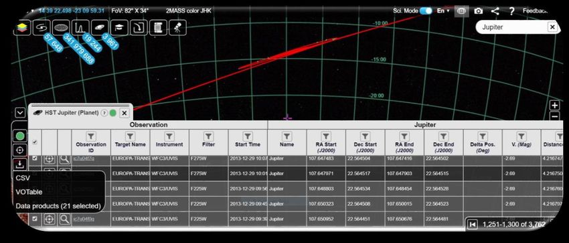This screenshot has height=243, width=569.
Task: Open the graduation cap publications icon
Action: [119, 27]
